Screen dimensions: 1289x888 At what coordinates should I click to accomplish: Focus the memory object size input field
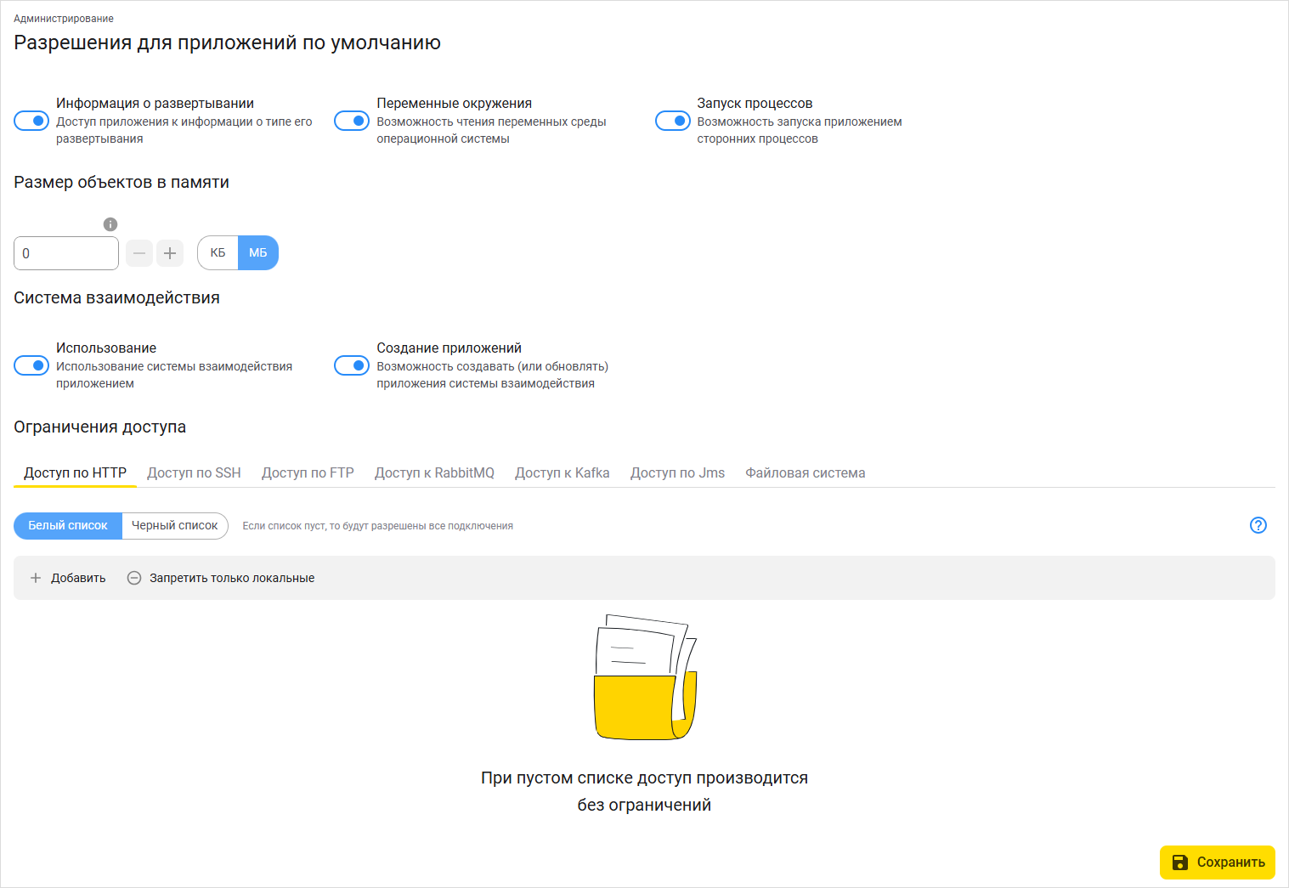click(66, 253)
